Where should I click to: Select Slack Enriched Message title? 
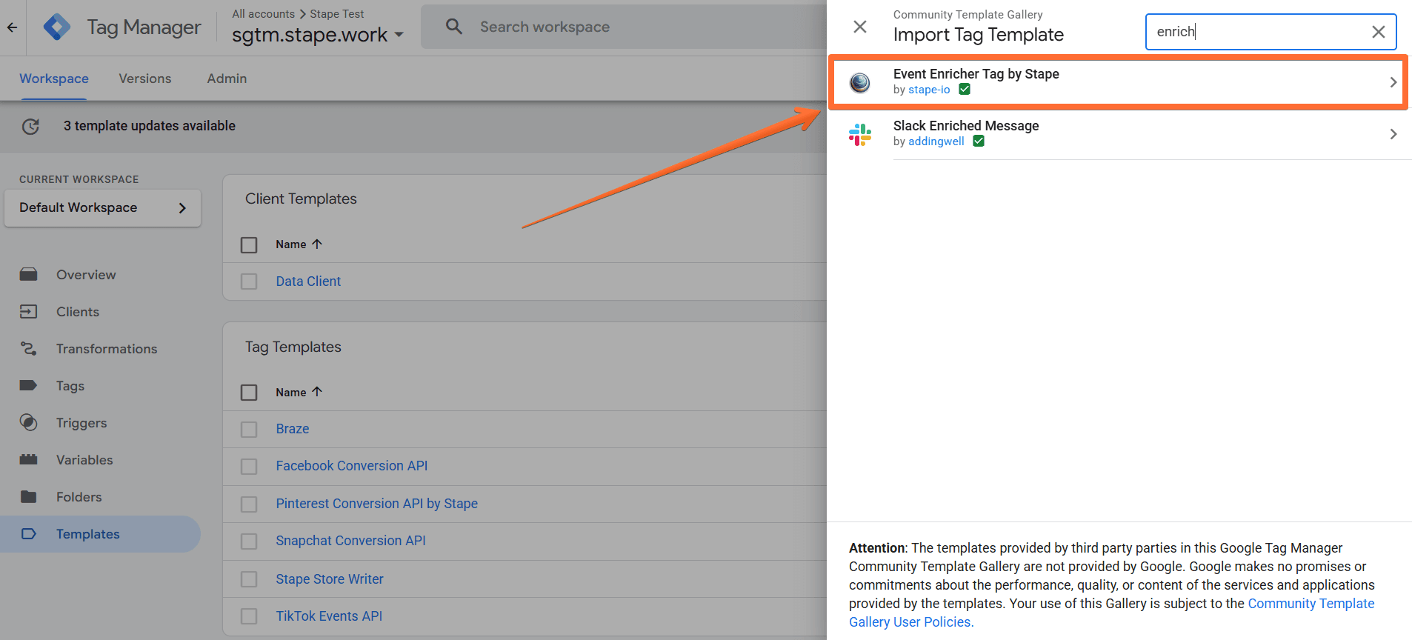[966, 126]
